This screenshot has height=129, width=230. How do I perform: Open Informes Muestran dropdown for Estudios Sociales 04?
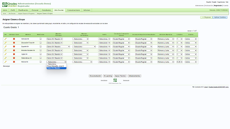tap(166, 51)
